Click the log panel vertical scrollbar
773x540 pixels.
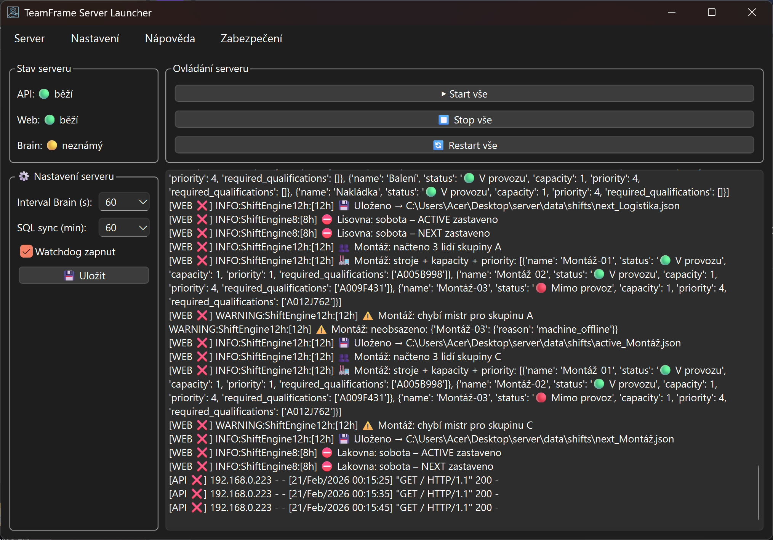click(759, 492)
